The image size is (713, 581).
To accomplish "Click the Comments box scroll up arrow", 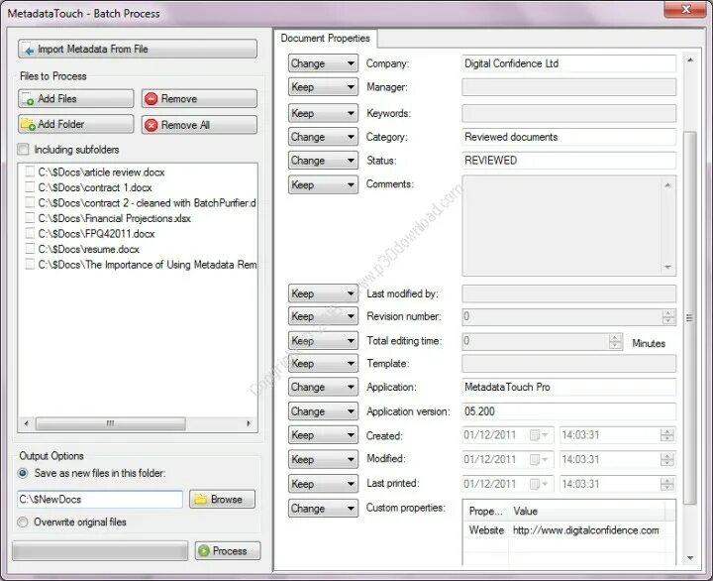I will (668, 184).
